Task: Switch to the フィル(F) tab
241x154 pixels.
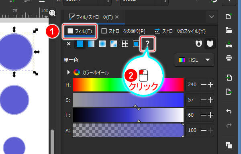Action: (x=80, y=31)
